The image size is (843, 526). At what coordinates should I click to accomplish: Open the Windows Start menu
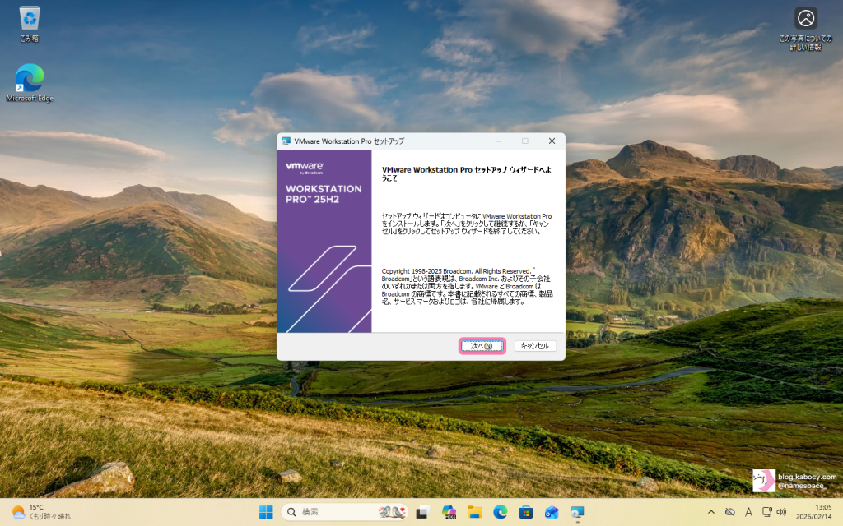tap(267, 512)
